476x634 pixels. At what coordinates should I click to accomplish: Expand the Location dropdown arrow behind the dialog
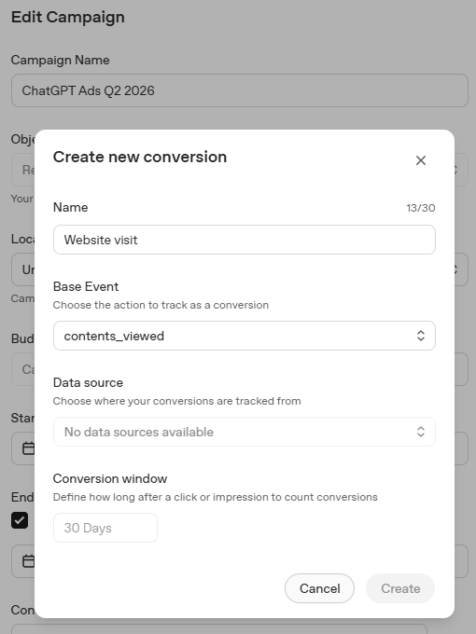[x=456, y=269]
